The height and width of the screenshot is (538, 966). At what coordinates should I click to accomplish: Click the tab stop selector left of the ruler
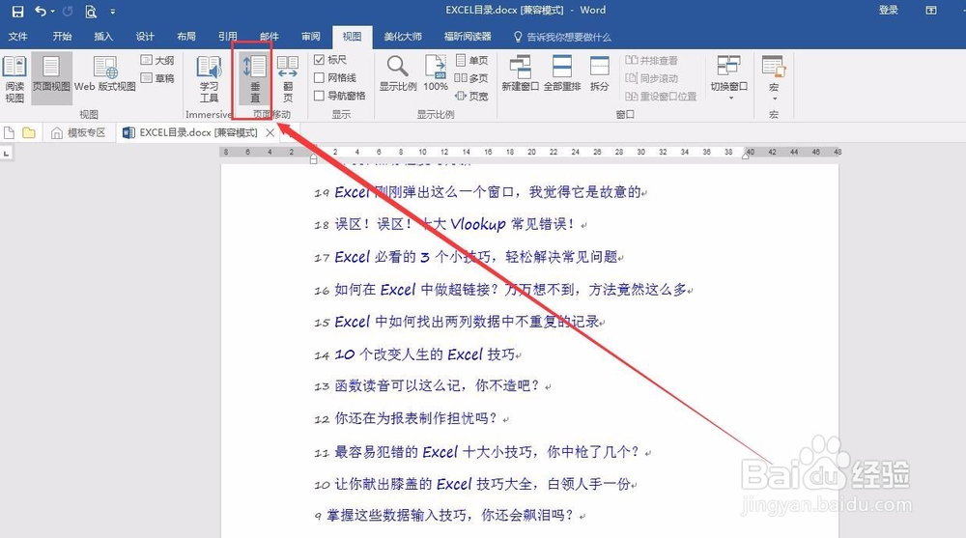coord(7,153)
